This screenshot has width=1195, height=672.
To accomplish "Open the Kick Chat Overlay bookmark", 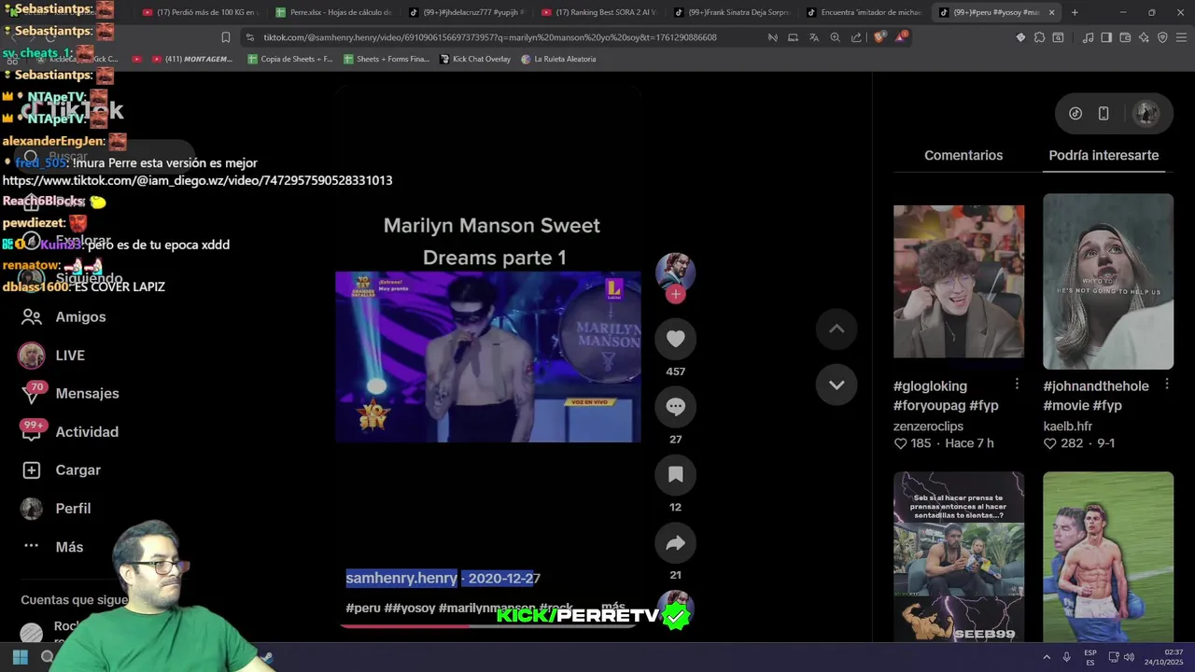I will (475, 59).
